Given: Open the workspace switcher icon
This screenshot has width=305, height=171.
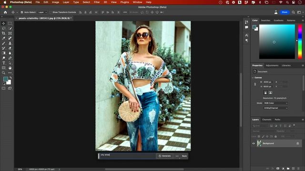Looking at the screenshot, I should click(299, 12).
